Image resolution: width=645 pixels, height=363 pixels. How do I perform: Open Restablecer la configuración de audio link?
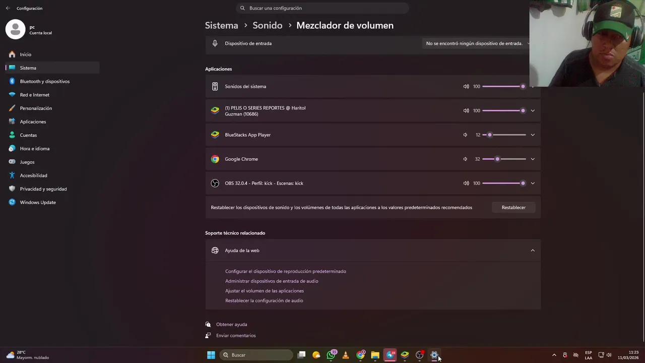point(264,300)
